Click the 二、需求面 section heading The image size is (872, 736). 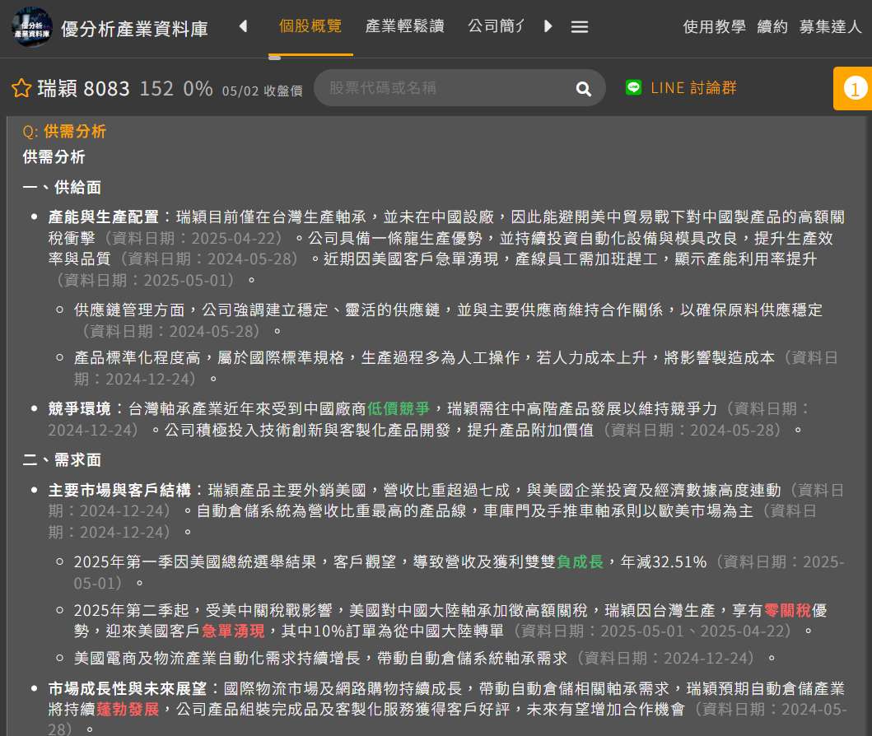(62, 459)
